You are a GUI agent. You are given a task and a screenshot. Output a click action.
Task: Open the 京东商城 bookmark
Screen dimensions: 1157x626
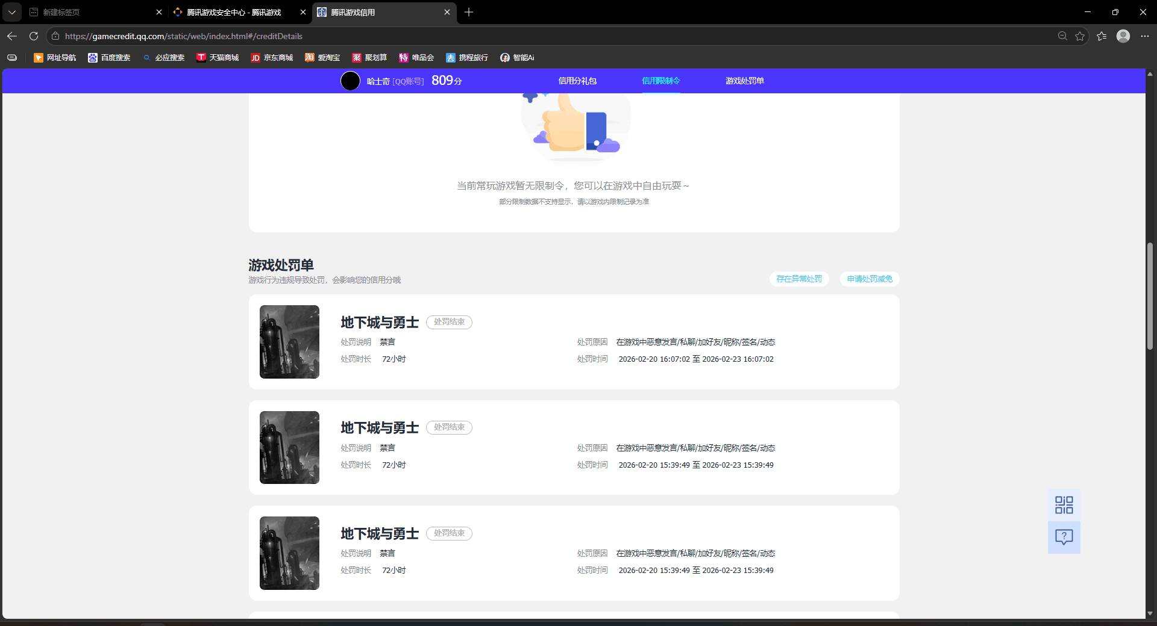tap(272, 58)
